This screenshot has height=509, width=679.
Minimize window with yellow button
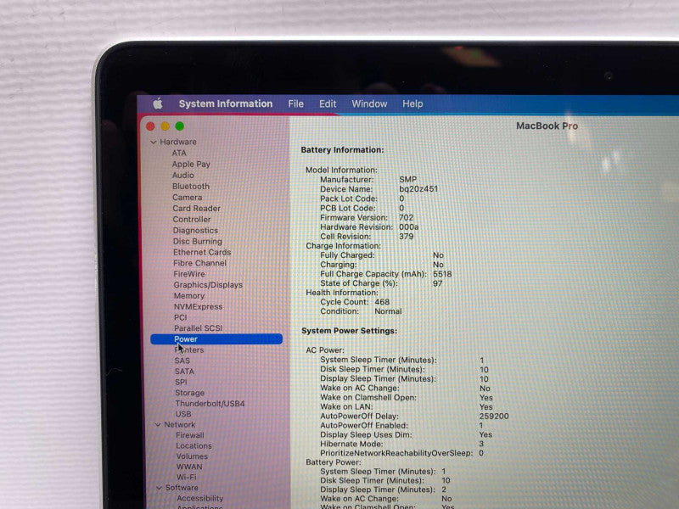click(x=165, y=126)
